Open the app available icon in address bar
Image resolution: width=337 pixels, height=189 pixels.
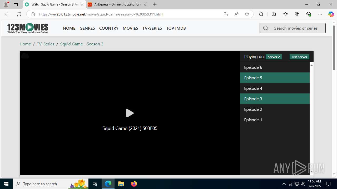[x=226, y=14]
